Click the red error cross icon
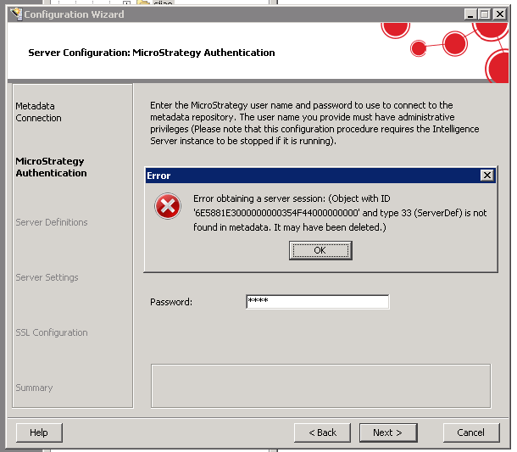517x452 pixels. click(x=168, y=206)
